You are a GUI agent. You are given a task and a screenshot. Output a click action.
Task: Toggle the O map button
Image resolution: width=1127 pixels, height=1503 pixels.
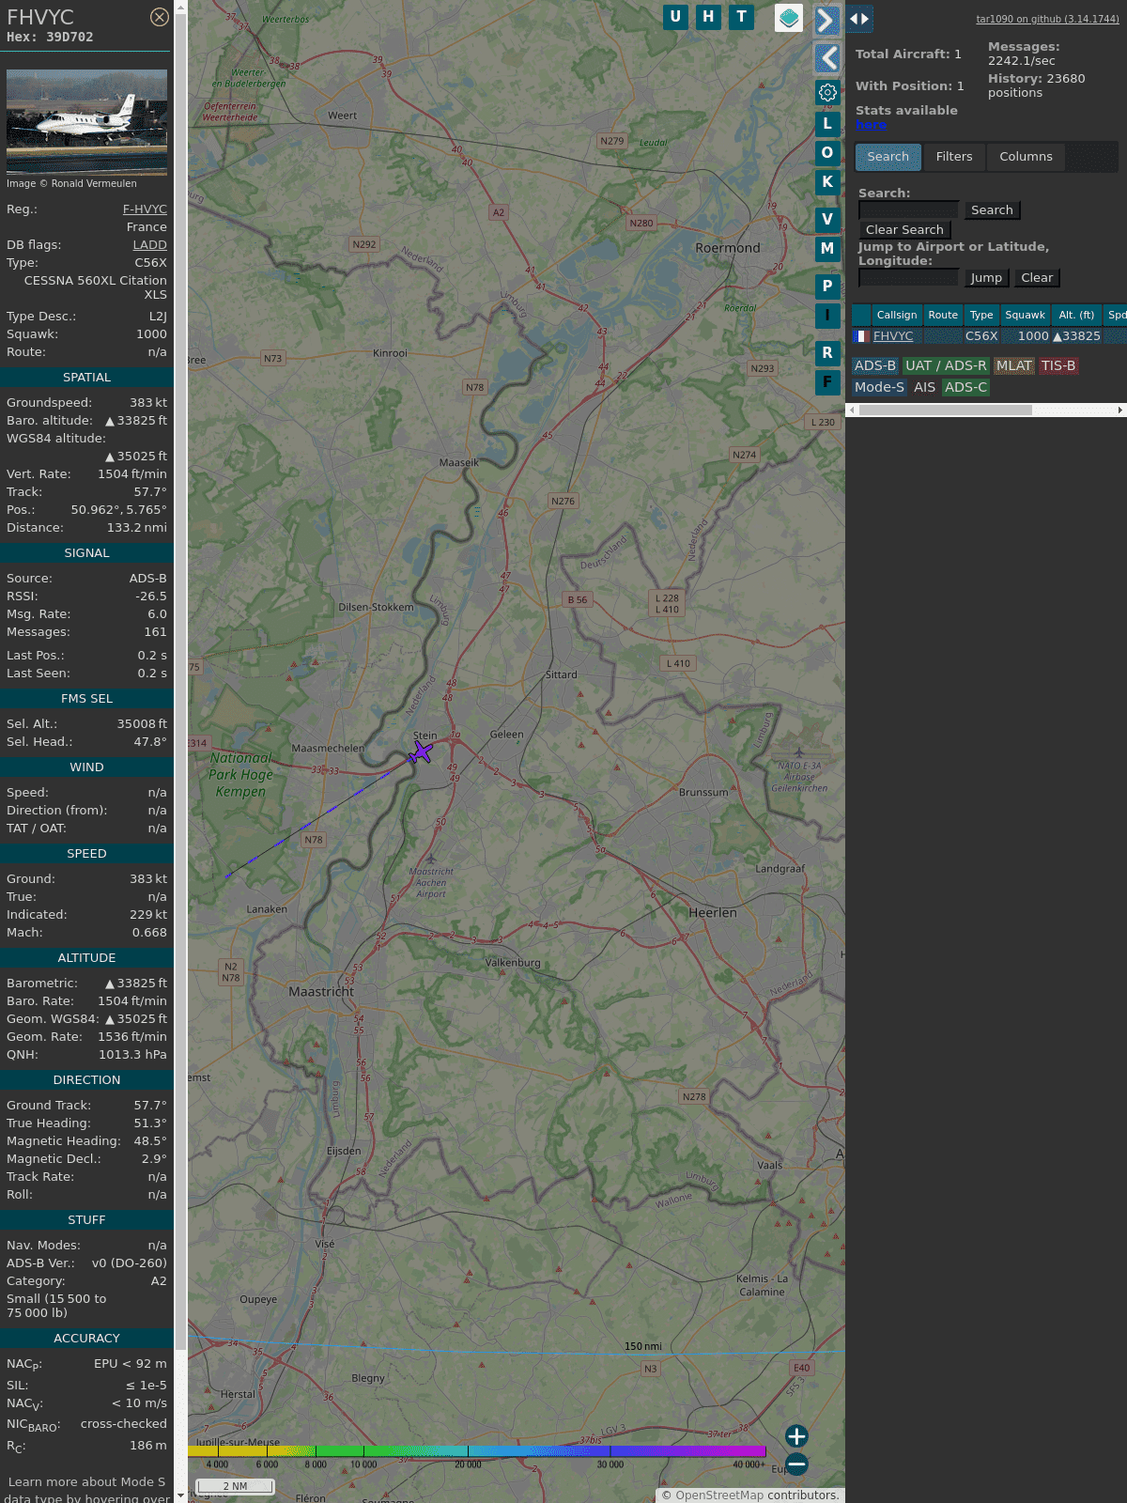tap(827, 152)
